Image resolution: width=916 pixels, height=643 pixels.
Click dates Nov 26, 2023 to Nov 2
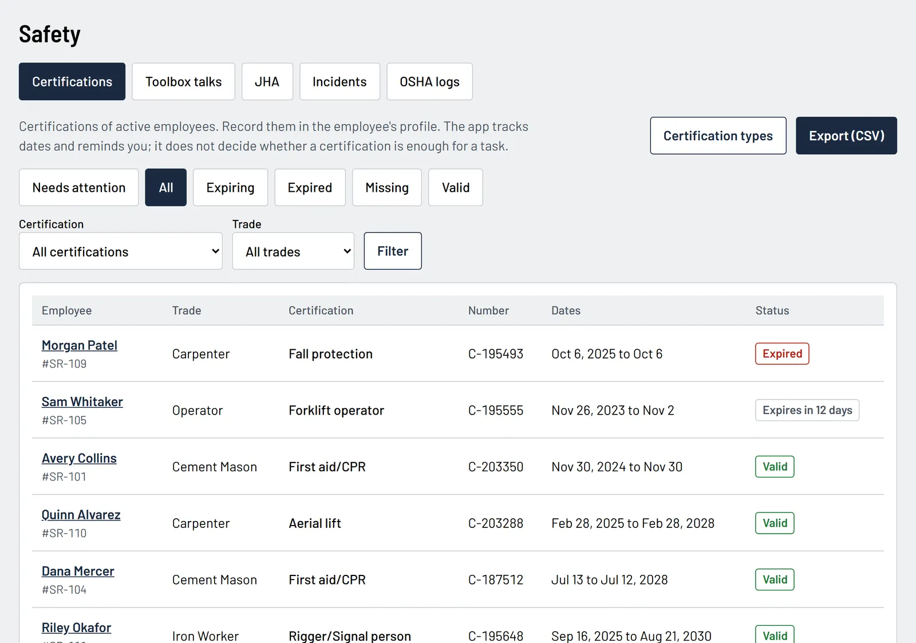[x=613, y=411]
